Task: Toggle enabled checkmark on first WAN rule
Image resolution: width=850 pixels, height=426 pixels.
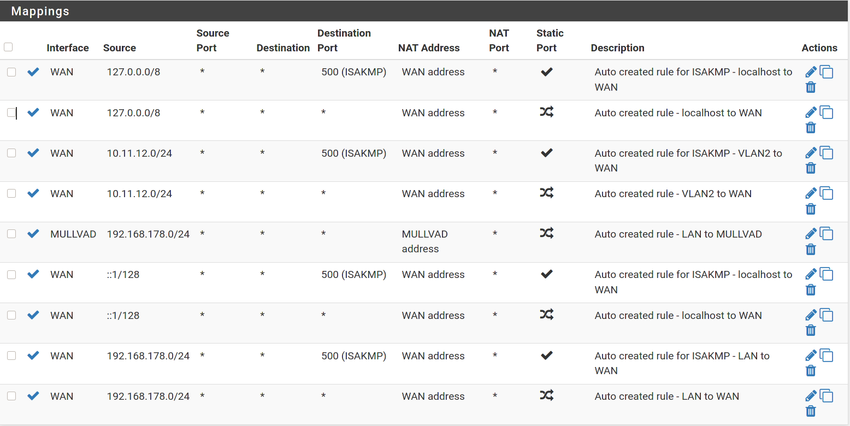Action: (33, 72)
